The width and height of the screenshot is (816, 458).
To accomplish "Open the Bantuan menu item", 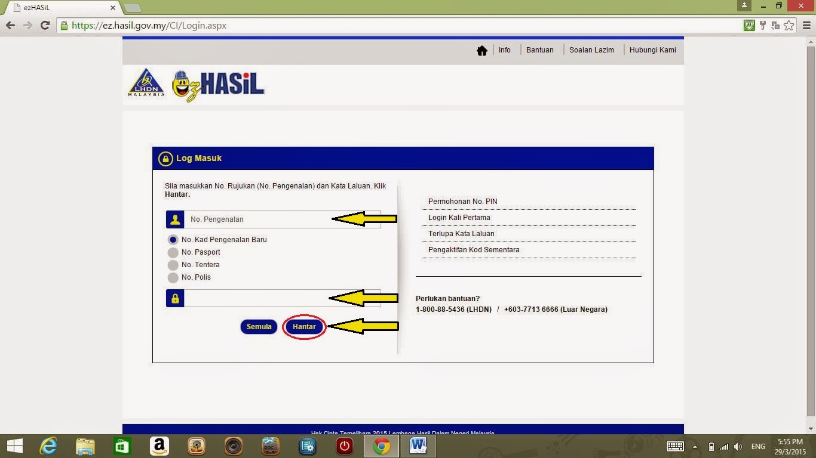I will pyautogui.click(x=540, y=50).
